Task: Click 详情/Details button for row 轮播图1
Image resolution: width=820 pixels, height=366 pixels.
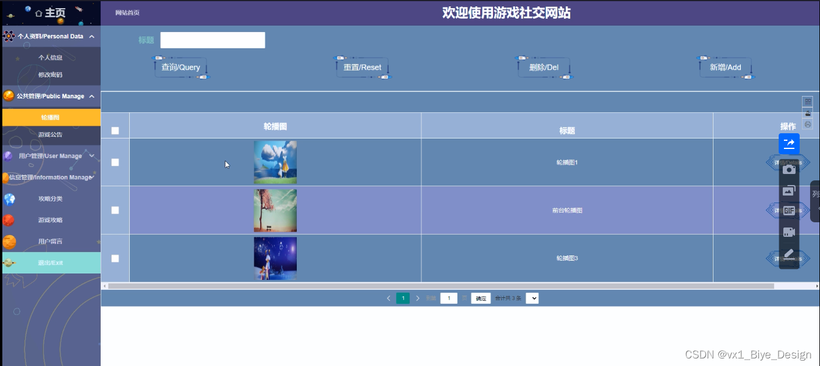Action: pyautogui.click(x=788, y=162)
